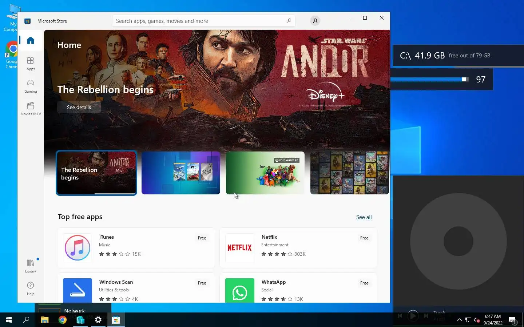This screenshot has width=524, height=327.
Task: Open Google Chrome from the taskbar
Action: (63, 320)
